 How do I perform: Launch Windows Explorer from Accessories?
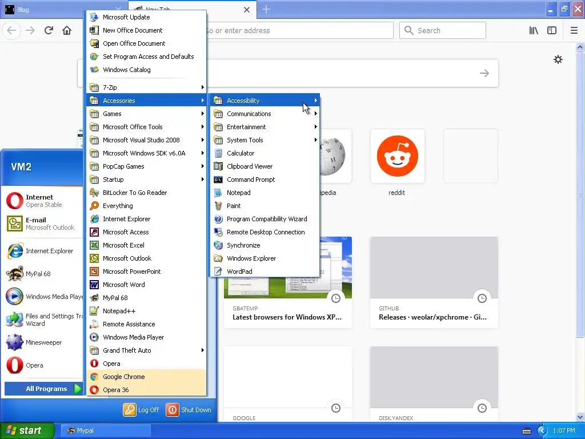click(x=265, y=258)
